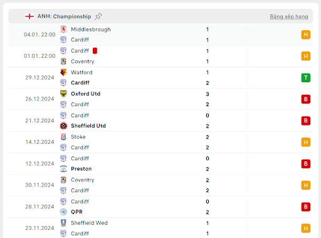The width and height of the screenshot is (321, 238).
Task: Open the Bảng xếp hạng standings link
Action: coord(289,16)
